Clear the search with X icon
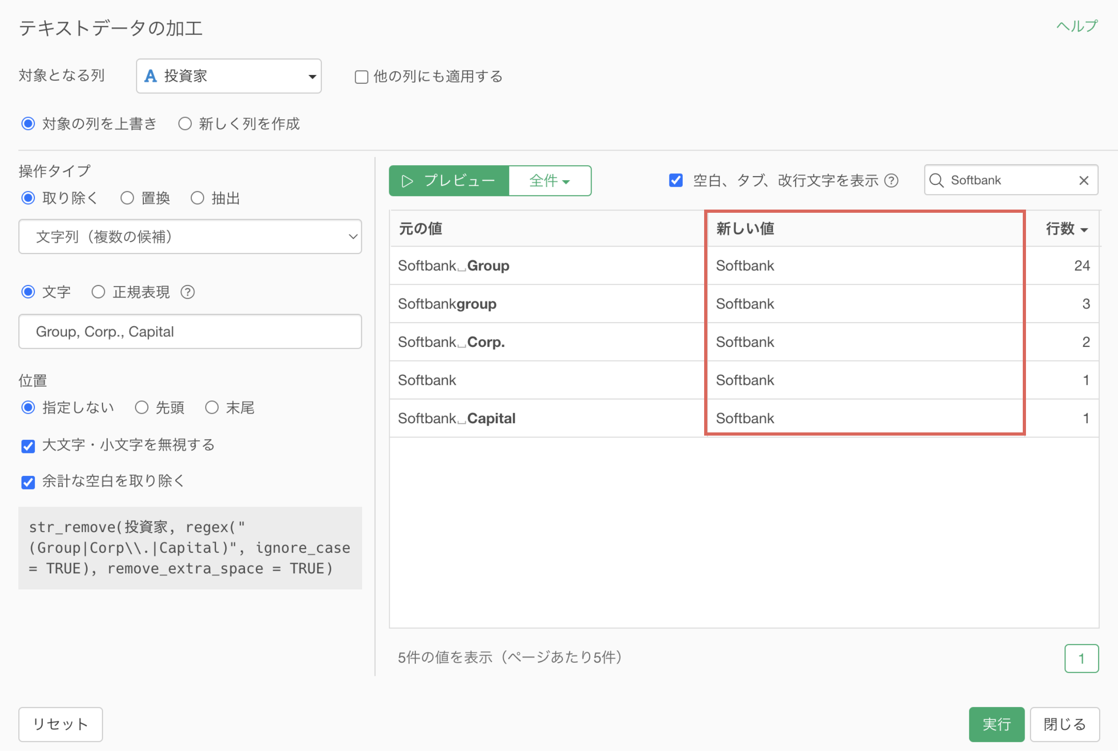 click(x=1084, y=180)
